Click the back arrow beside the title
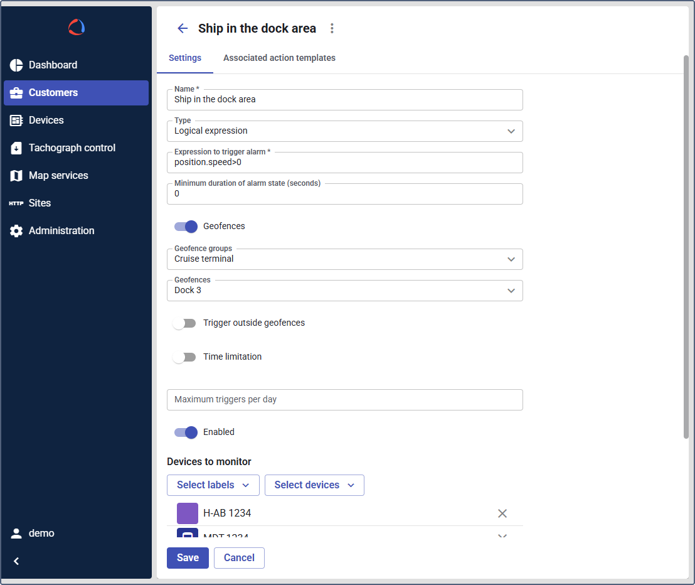Image resolution: width=695 pixels, height=585 pixels. [183, 28]
